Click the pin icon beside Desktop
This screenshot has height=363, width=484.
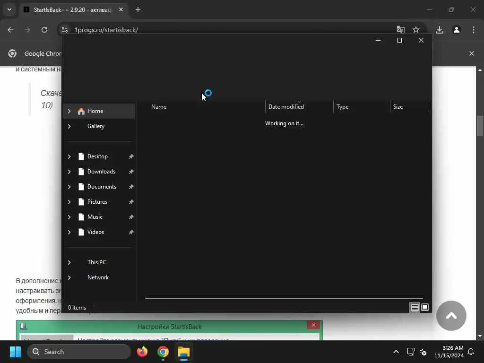[131, 156]
